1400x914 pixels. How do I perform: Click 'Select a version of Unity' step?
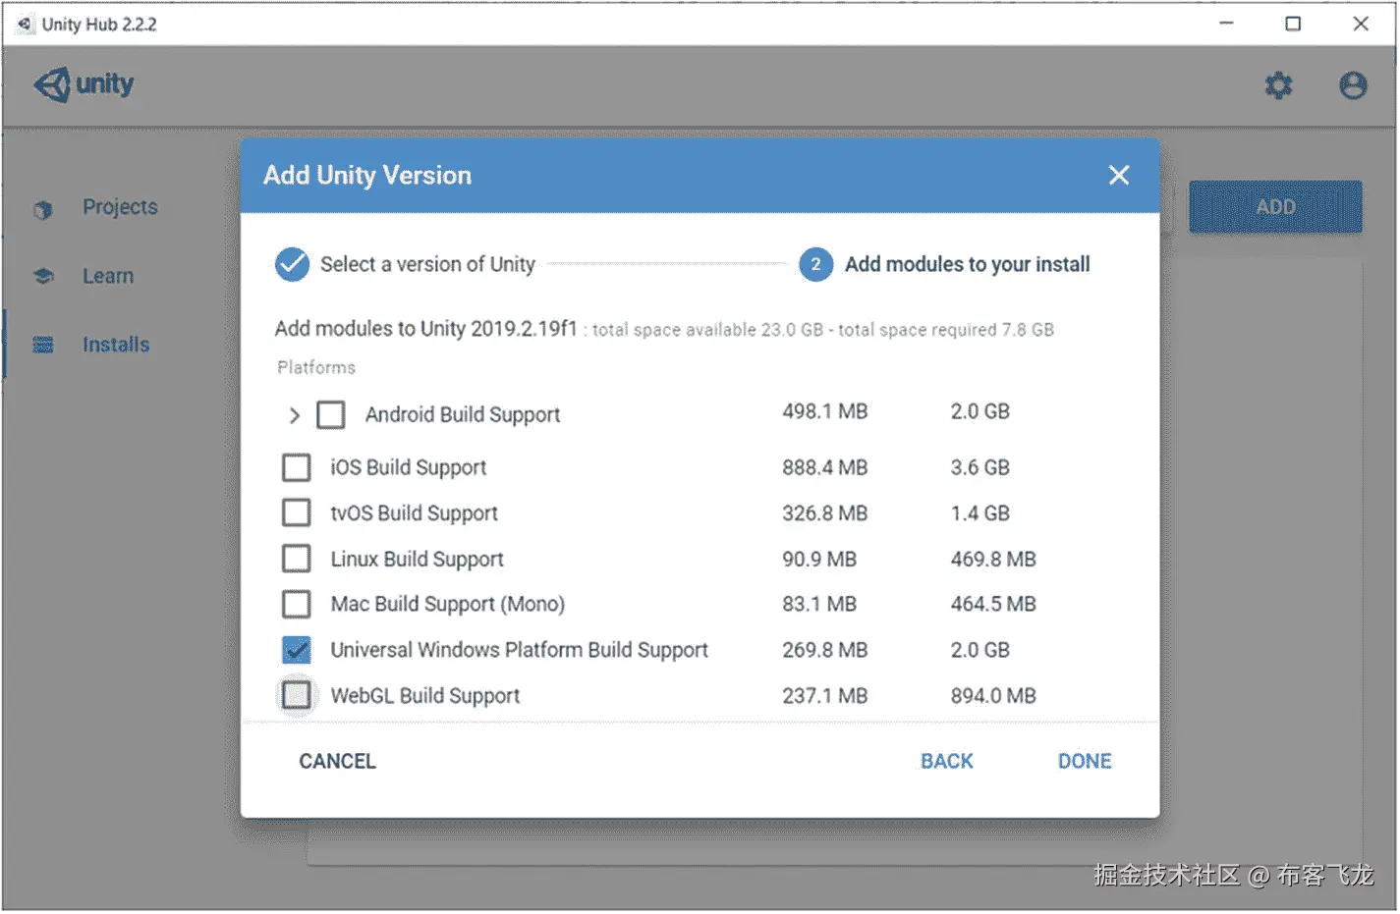(427, 264)
